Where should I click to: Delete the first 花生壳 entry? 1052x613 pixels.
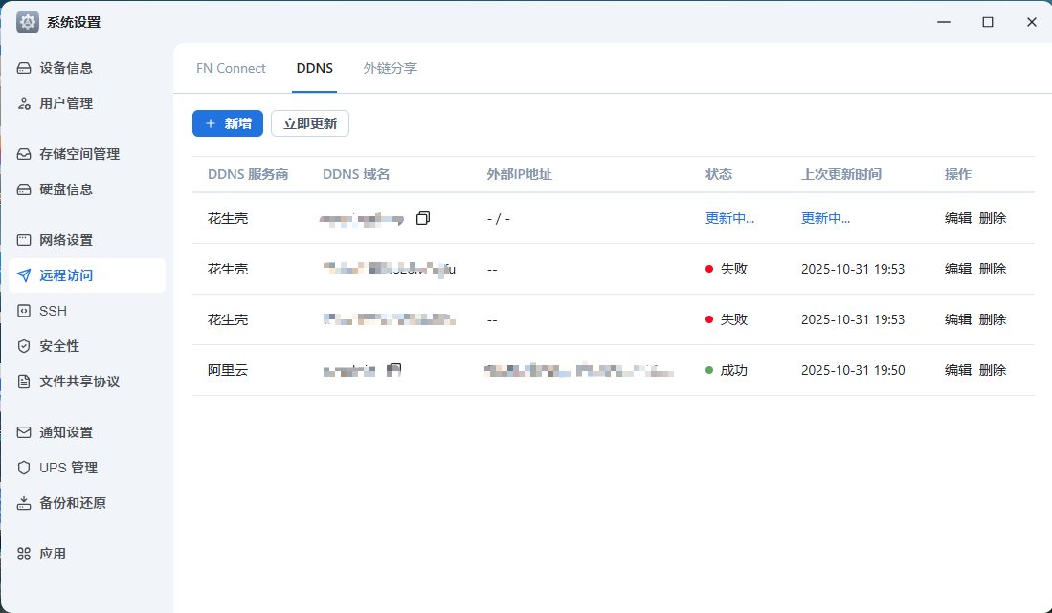point(993,218)
